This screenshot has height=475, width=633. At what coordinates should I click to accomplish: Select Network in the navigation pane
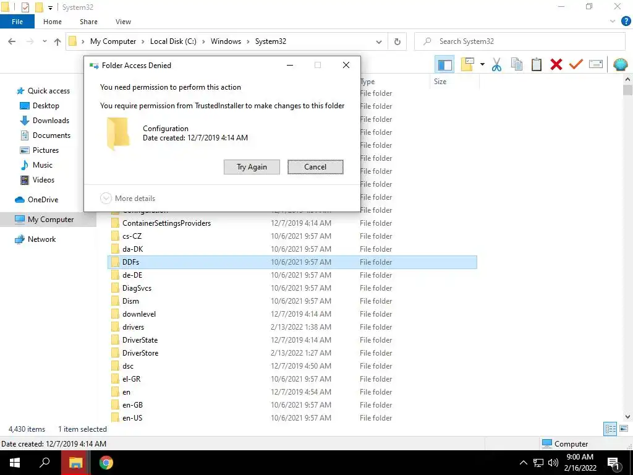35,239
